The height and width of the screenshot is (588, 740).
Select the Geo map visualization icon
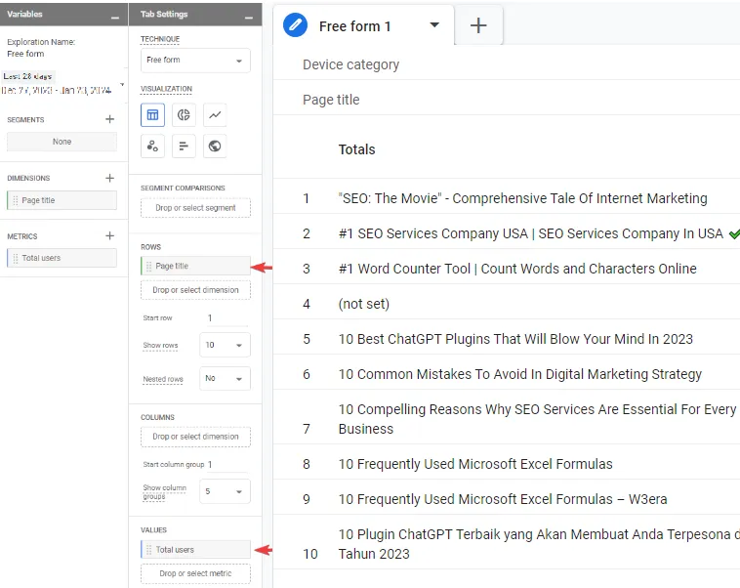point(215,147)
